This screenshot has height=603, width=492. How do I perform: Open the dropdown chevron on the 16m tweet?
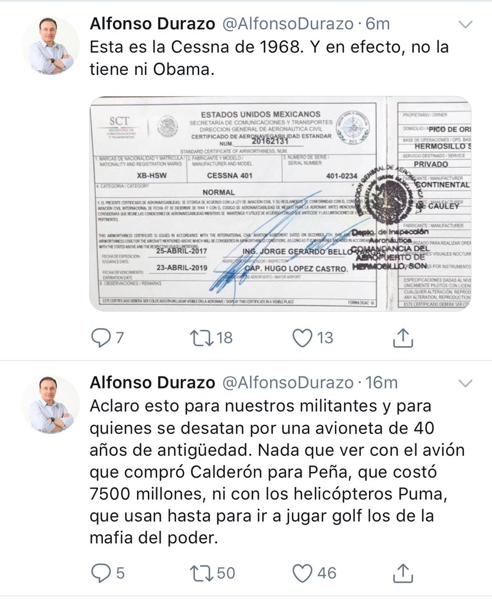(x=466, y=383)
